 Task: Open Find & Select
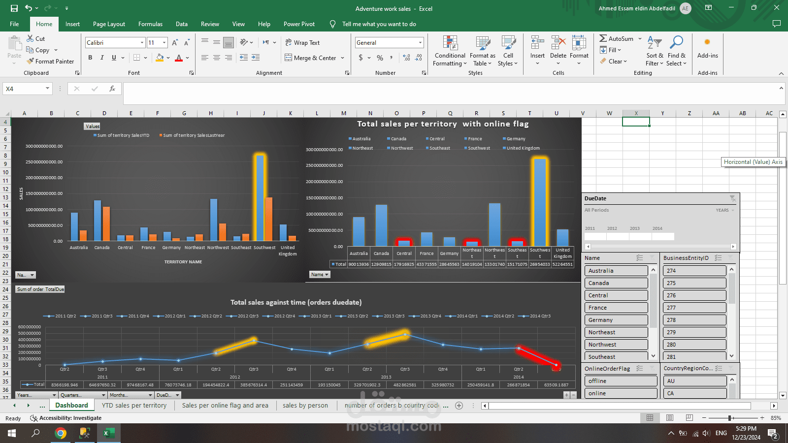tap(676, 51)
